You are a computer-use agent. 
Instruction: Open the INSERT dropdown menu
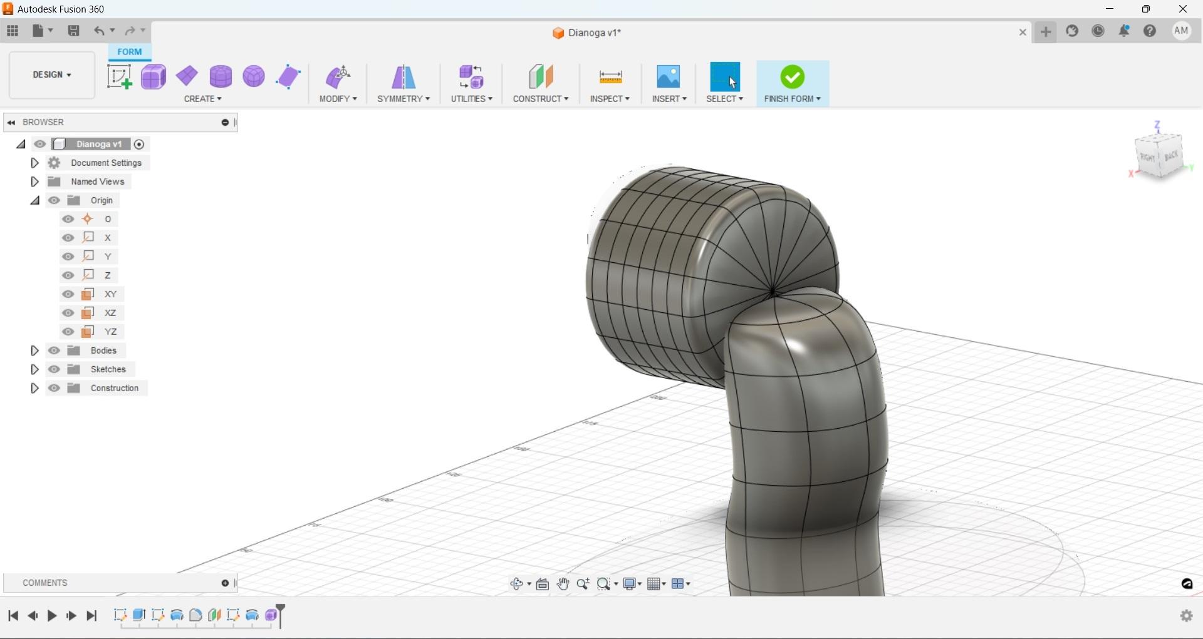coord(669,99)
